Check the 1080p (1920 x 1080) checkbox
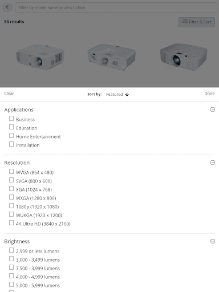 (x=11, y=206)
